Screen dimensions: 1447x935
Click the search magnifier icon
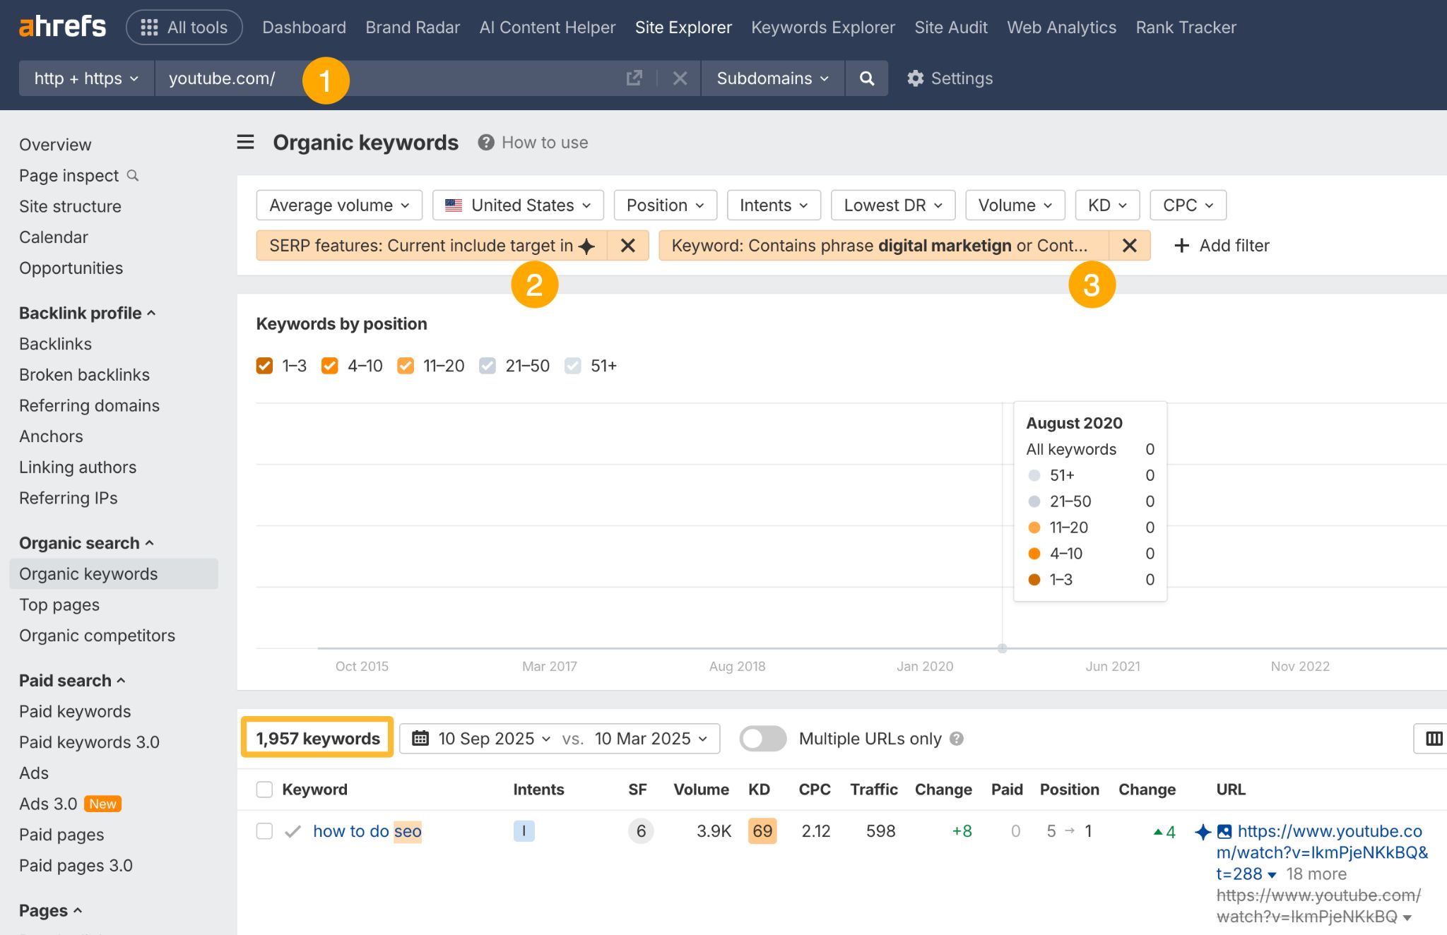click(x=866, y=78)
